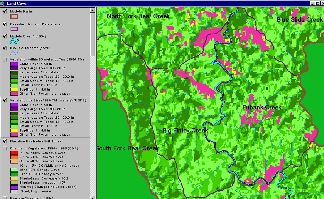Uncheck the Rivers & Streams (1:24k) layer
Screen dimensions: 324x199
point(5,48)
